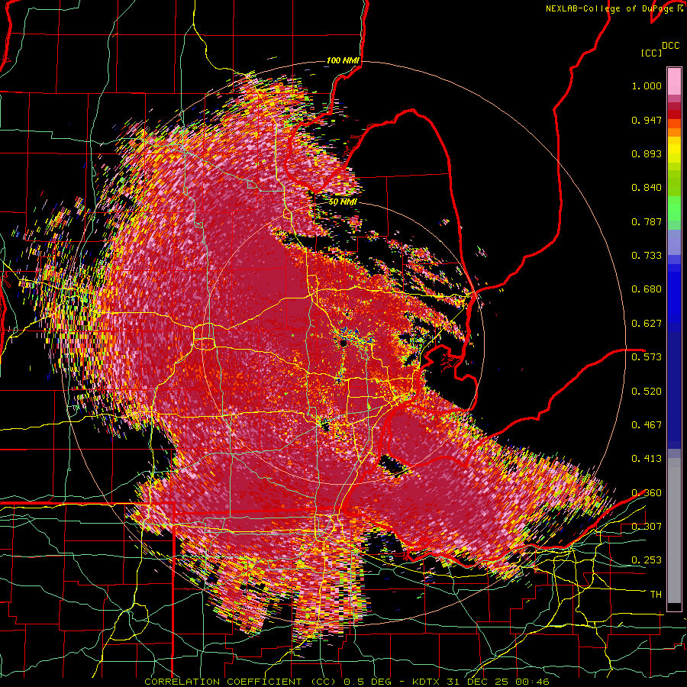Click the 1.000 scale value

tap(647, 85)
